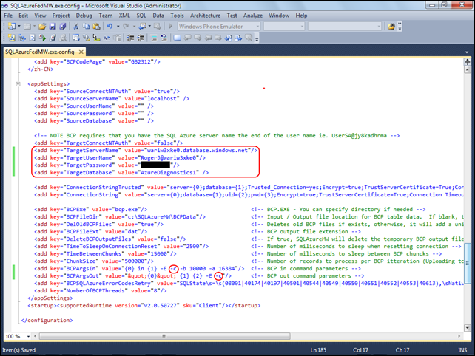Click the 'Item(s) Saved' status message
The width and height of the screenshot is (475, 356).
tap(18, 350)
